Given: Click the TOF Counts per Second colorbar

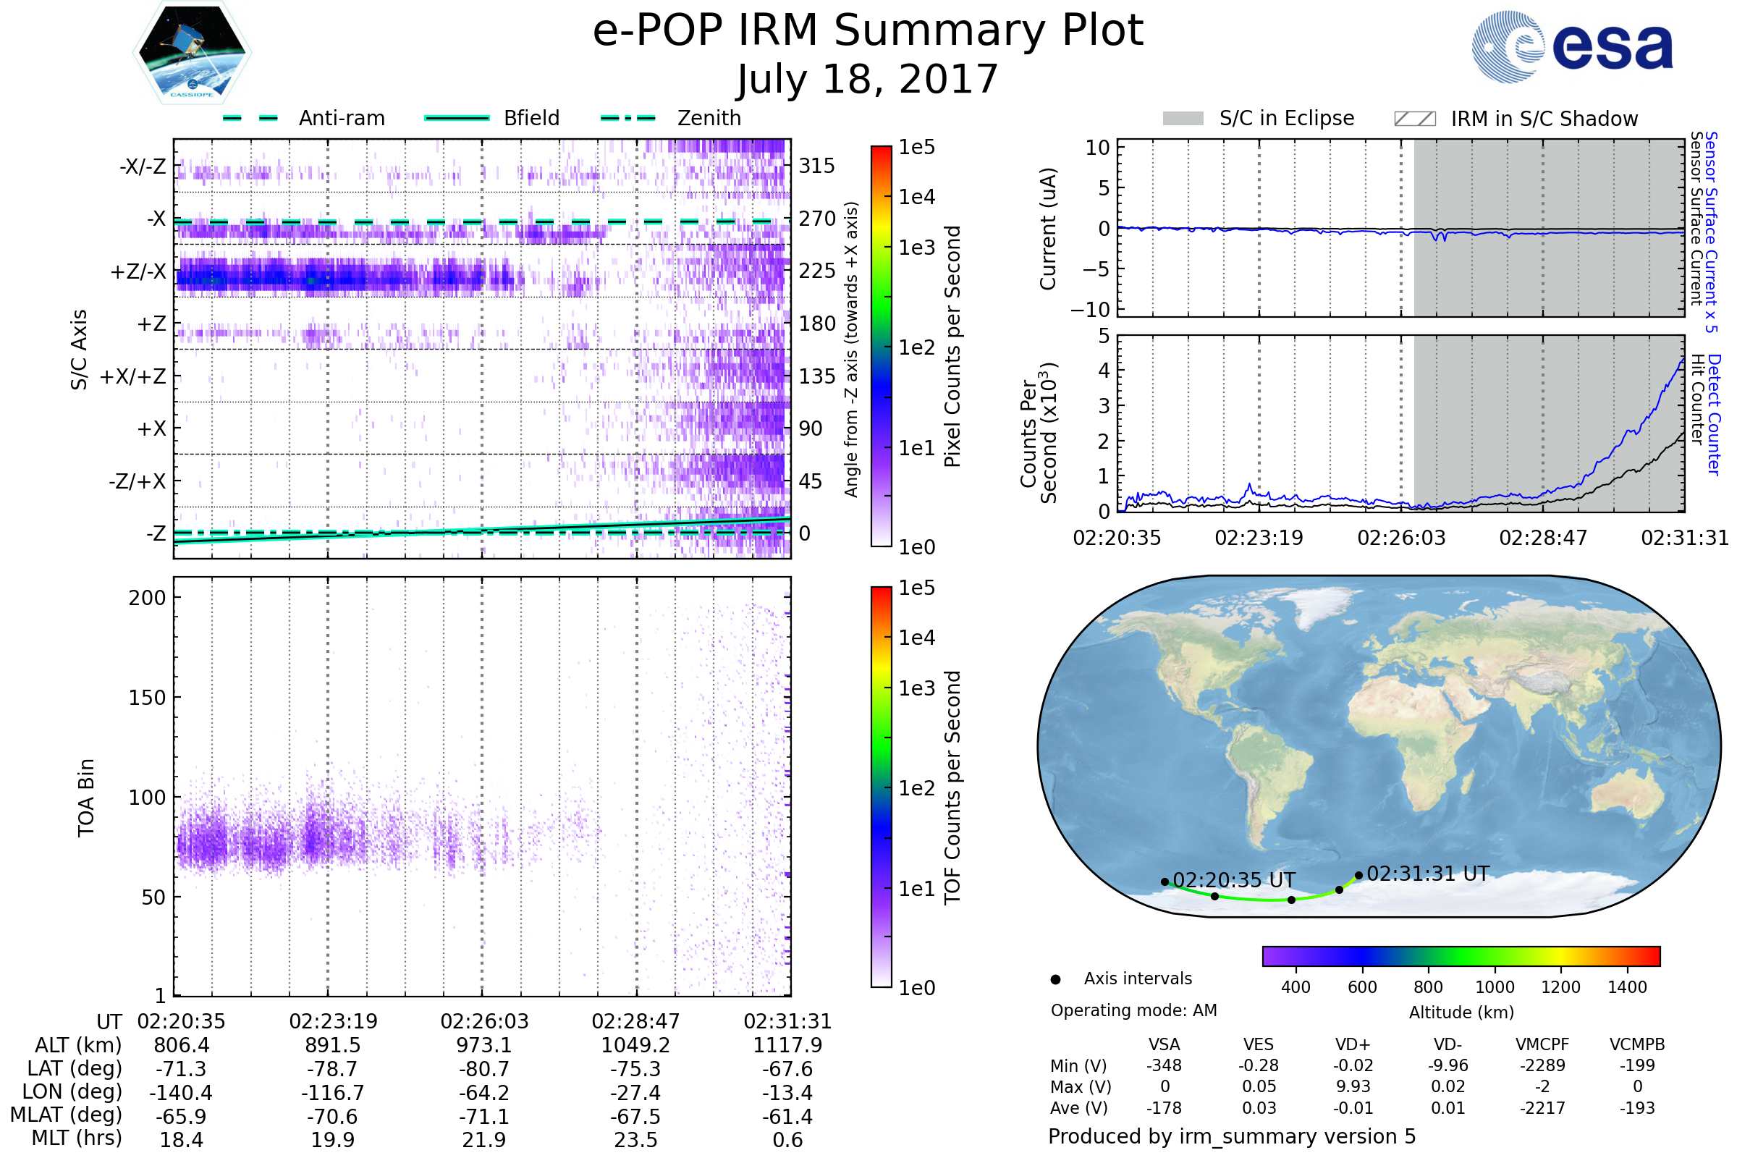Looking at the screenshot, I should [x=881, y=787].
